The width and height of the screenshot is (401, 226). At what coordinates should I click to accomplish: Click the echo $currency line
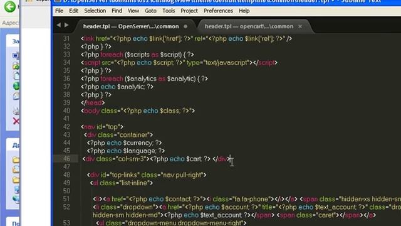pyautogui.click(x=124, y=143)
